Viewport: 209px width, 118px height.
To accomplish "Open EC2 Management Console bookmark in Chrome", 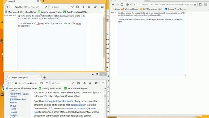I will point(151,9).
